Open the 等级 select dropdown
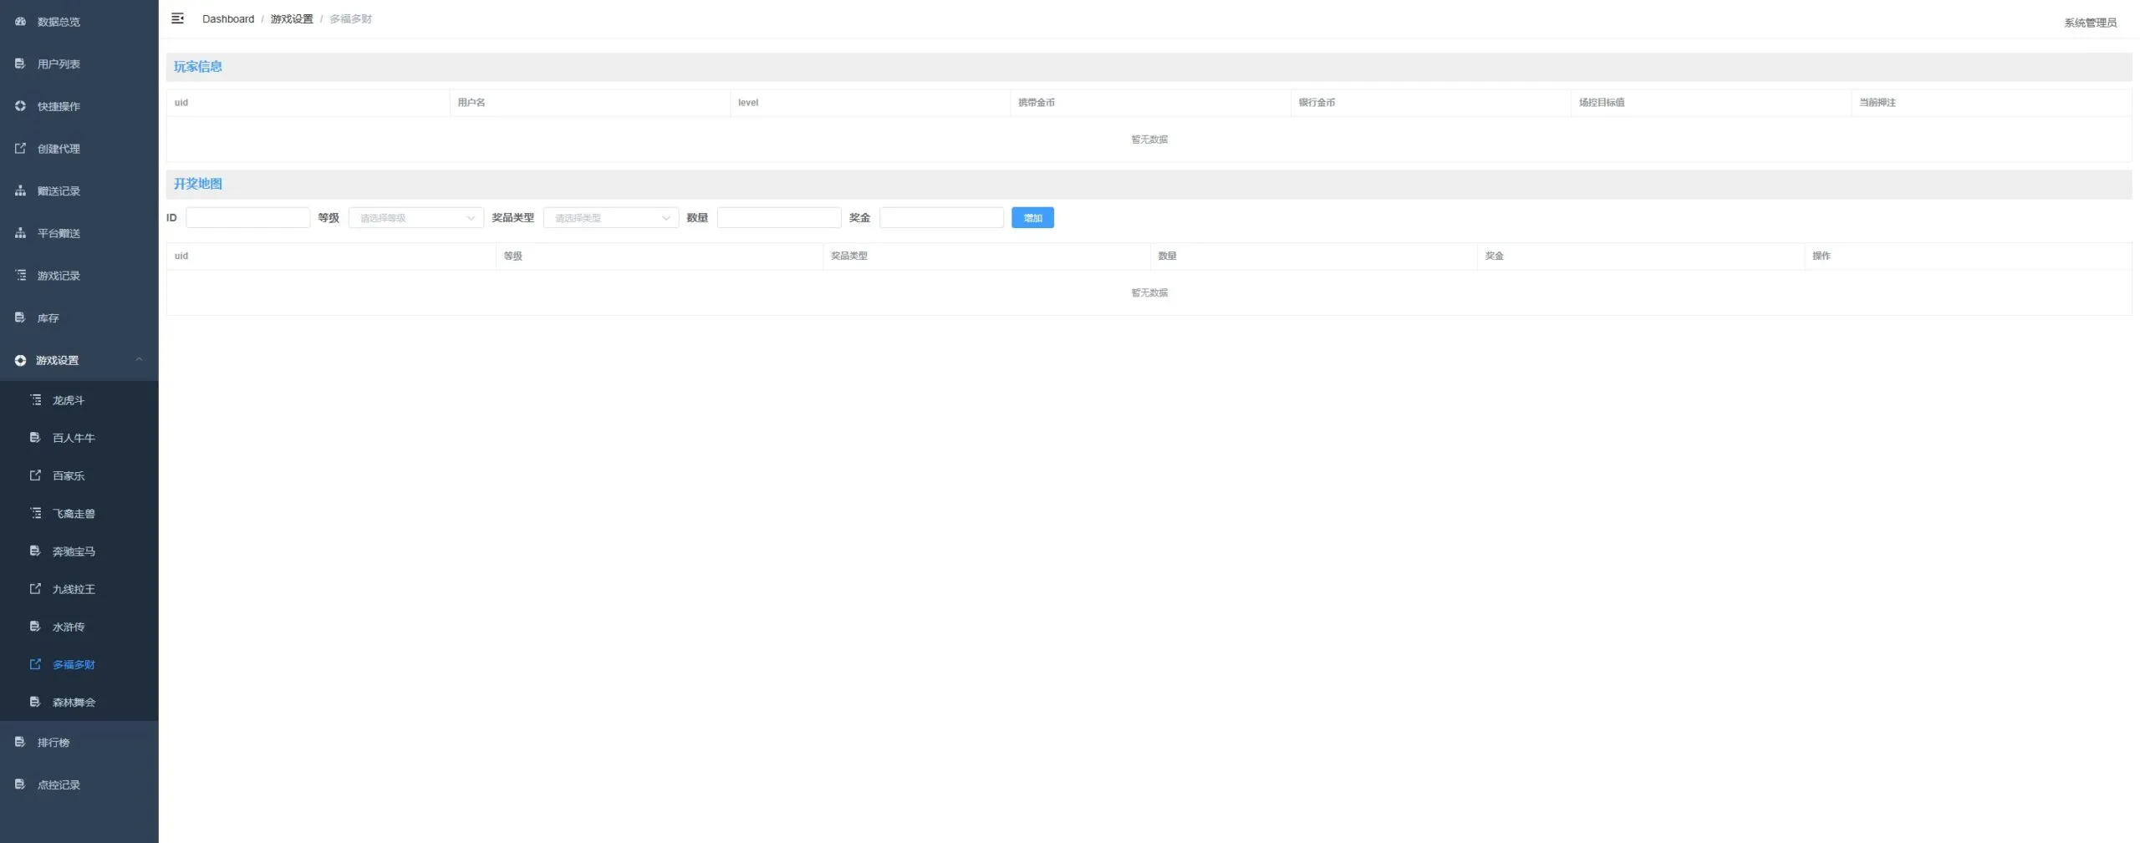 click(415, 218)
